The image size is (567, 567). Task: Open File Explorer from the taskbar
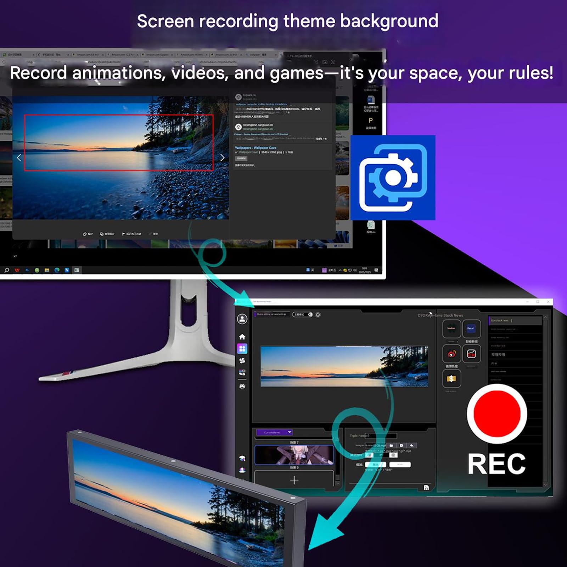tap(47, 270)
